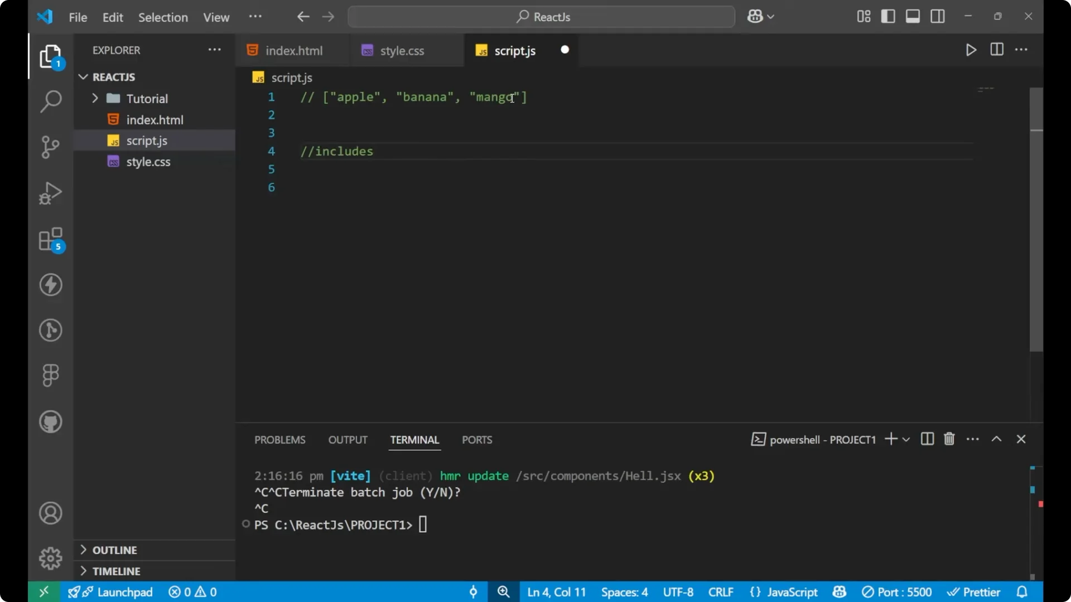
Task: Open the Search view
Action: (50, 102)
